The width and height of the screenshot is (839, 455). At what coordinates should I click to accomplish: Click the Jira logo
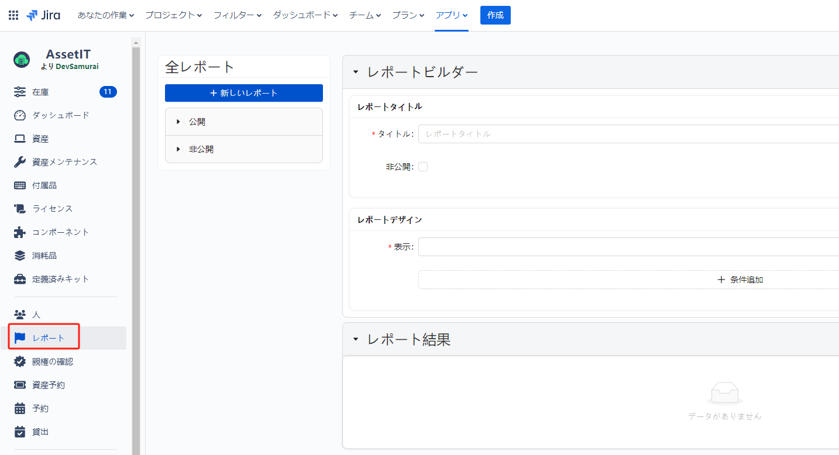(x=43, y=15)
